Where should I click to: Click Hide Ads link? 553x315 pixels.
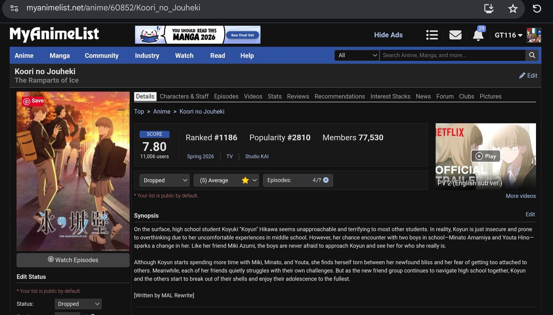pos(388,35)
